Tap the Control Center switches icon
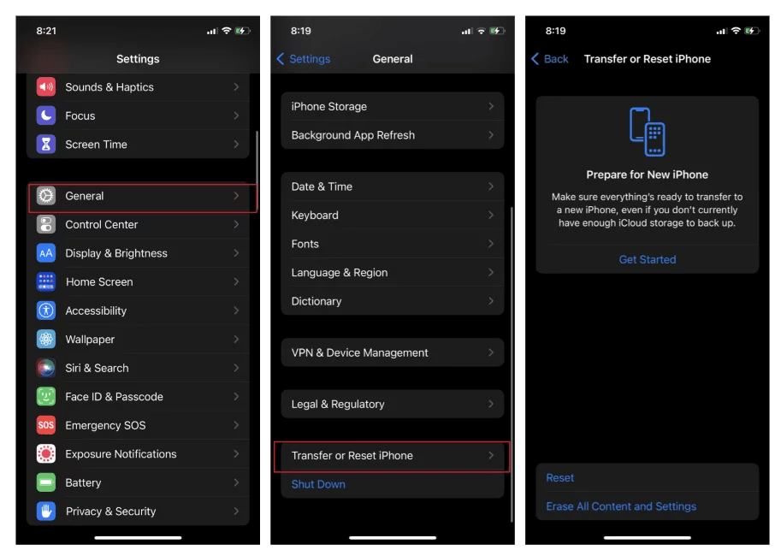 coord(46,224)
